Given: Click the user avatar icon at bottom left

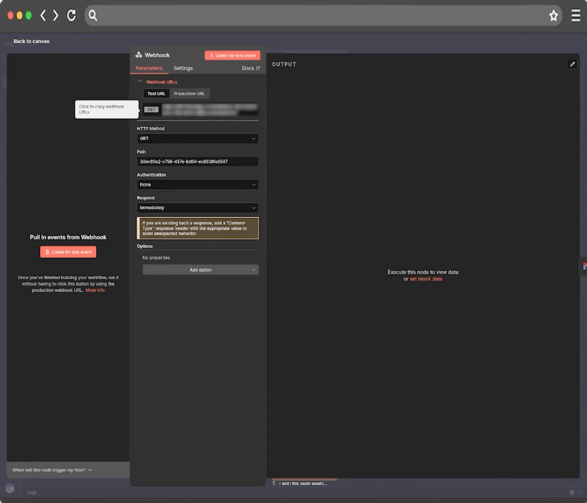Looking at the screenshot, I should click(10, 488).
